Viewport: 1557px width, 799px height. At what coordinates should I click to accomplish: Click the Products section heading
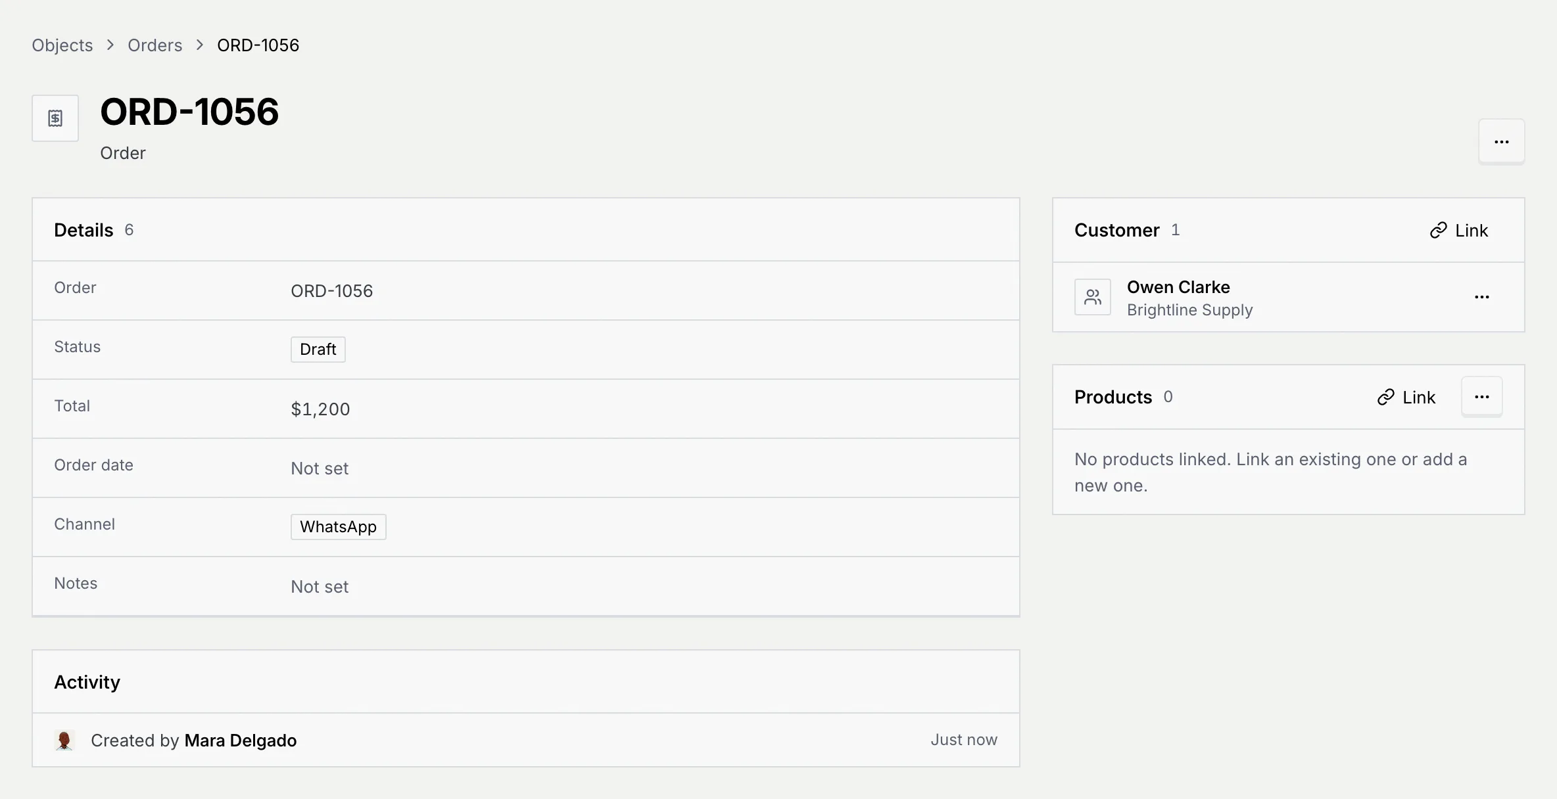click(1113, 397)
